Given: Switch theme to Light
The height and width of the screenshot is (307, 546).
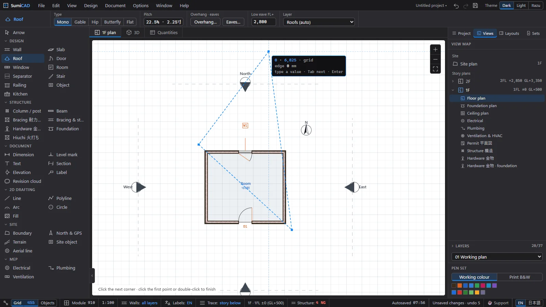Looking at the screenshot, I should pyautogui.click(x=521, y=5).
